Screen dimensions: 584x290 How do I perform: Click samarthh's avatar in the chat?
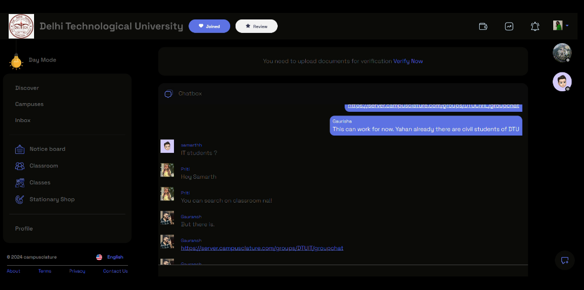click(x=167, y=146)
